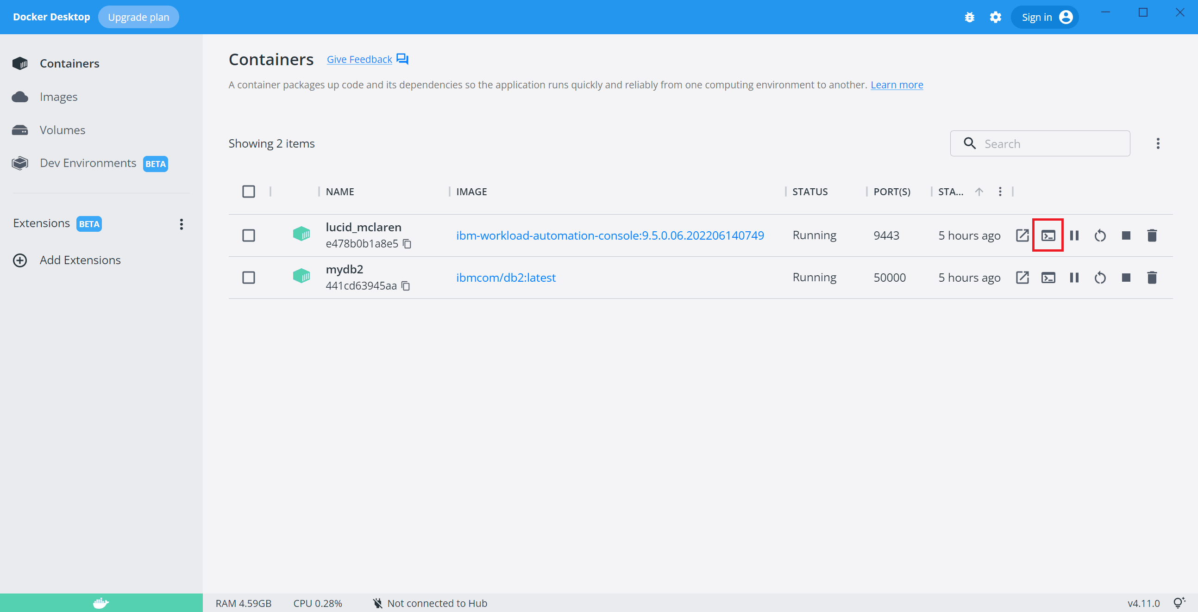Click the sort arrow in Started column
1198x612 pixels.
coord(979,192)
